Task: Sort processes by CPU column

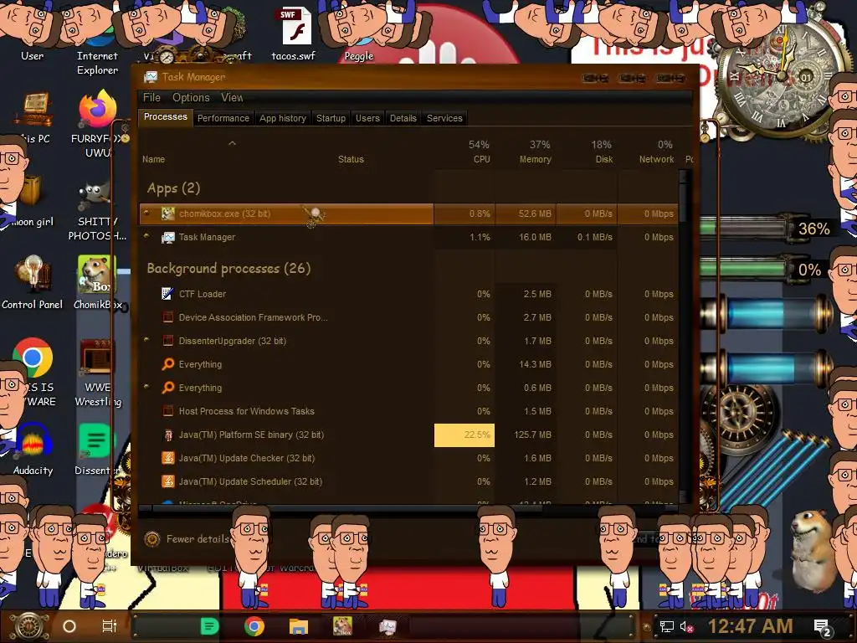Action: pos(465,152)
